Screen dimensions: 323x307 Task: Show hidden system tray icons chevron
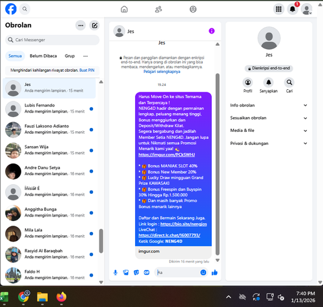(229, 297)
